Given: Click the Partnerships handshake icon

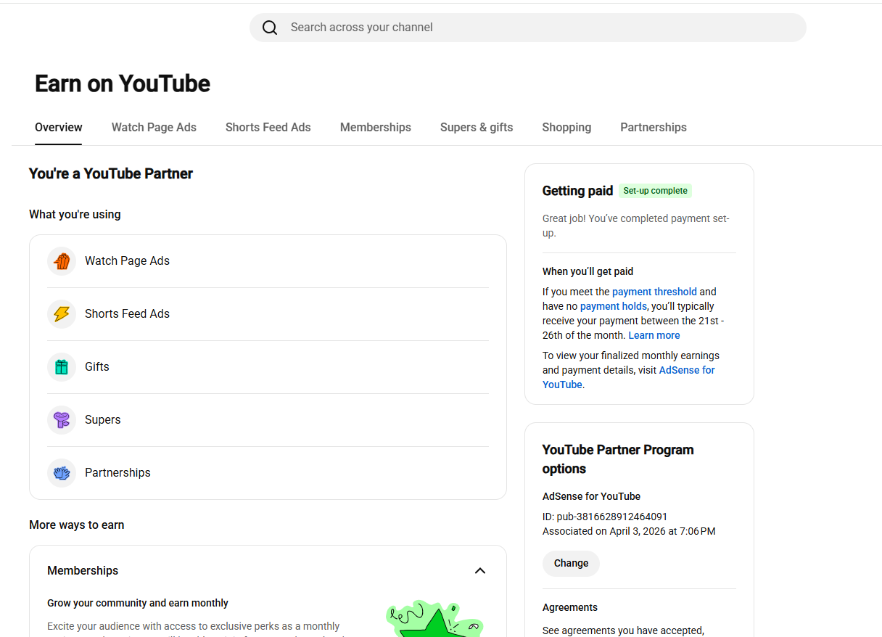Looking at the screenshot, I should 62,473.
